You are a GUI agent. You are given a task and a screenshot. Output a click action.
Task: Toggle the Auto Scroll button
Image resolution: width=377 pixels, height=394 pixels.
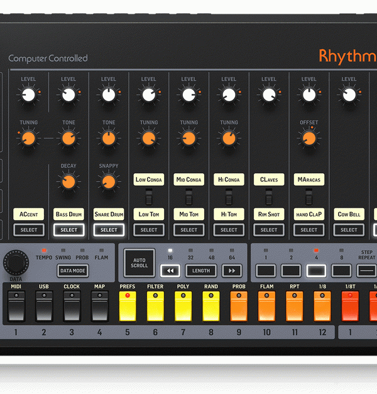coord(139,263)
